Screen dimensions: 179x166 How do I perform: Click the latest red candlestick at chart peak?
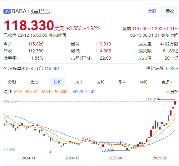click(x=175, y=103)
